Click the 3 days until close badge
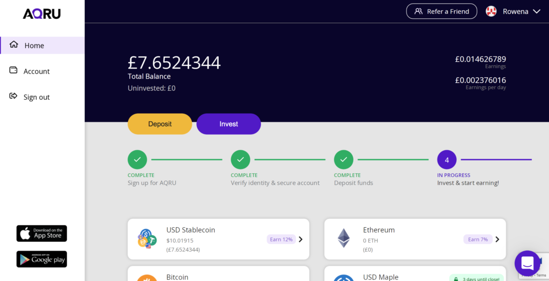549x281 pixels. coord(477,278)
